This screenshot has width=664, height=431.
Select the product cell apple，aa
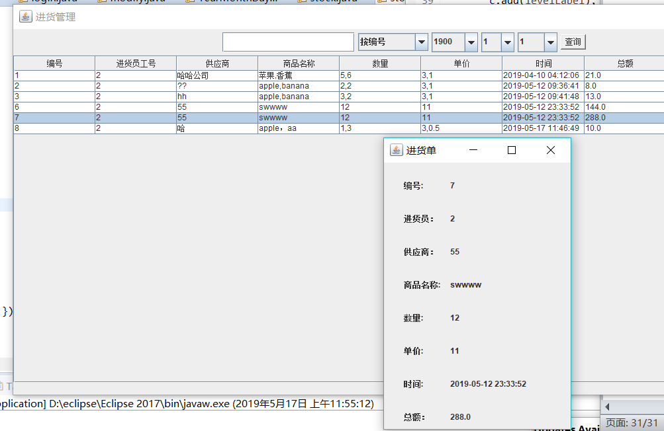299,128
